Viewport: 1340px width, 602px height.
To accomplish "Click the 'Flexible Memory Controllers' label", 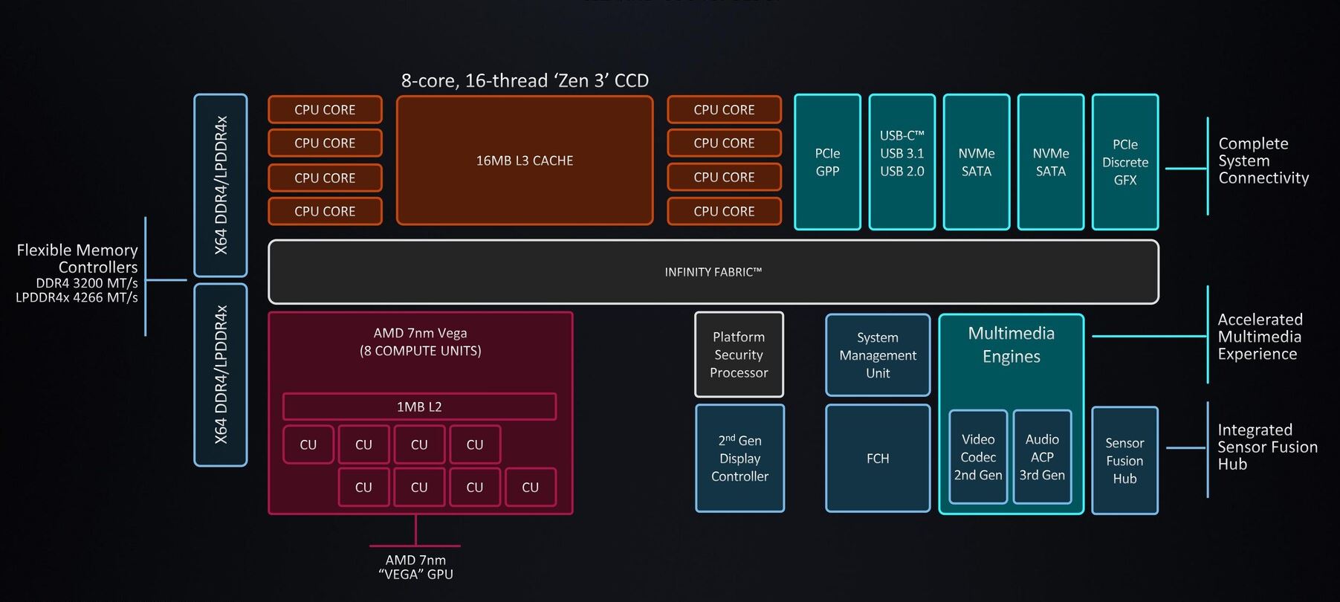I will click(77, 259).
